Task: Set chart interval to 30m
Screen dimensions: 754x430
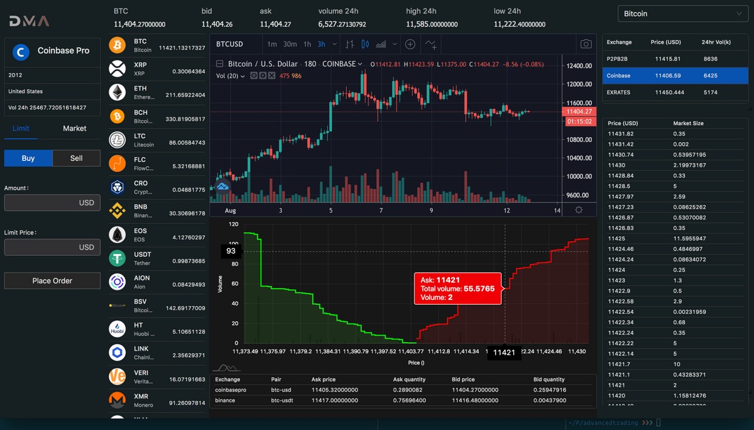Action: tap(290, 44)
